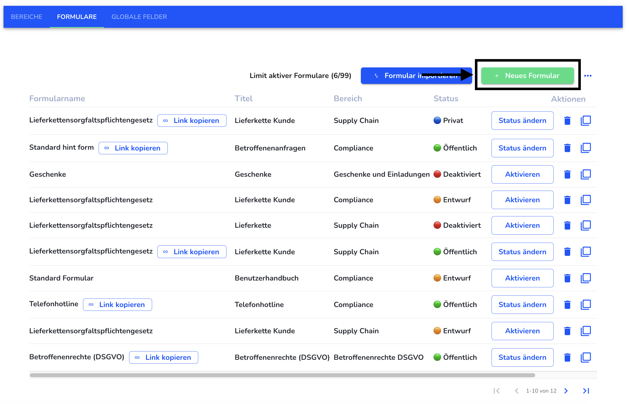Change status of Betroffenenrechte (DSGVO) form
Image resolution: width=629 pixels, height=404 pixels.
pyautogui.click(x=522, y=358)
